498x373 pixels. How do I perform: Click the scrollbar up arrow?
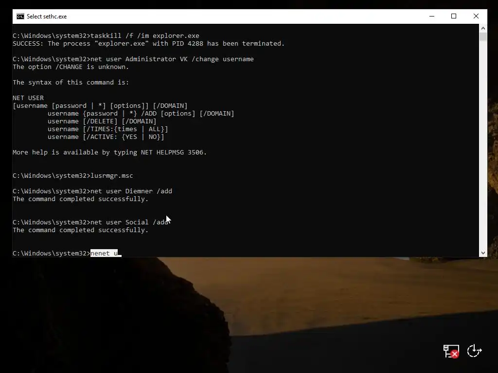point(483,28)
